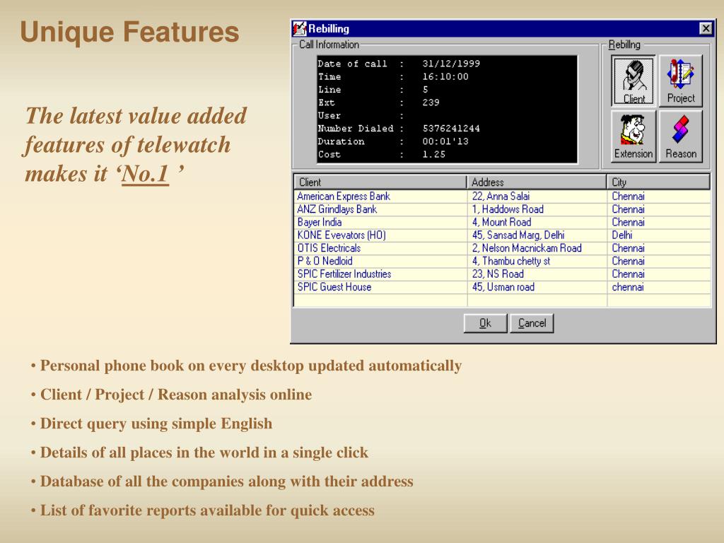Click the Unique Features slide title

tap(130, 33)
